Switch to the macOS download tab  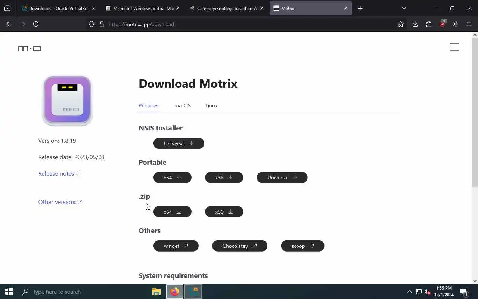pos(182,105)
